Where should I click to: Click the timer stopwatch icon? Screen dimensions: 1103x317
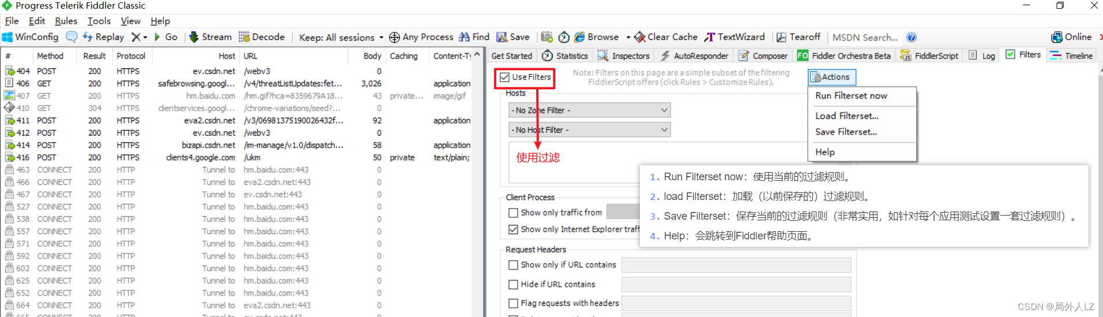564,37
